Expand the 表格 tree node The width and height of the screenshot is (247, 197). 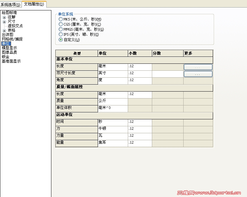point(4,31)
